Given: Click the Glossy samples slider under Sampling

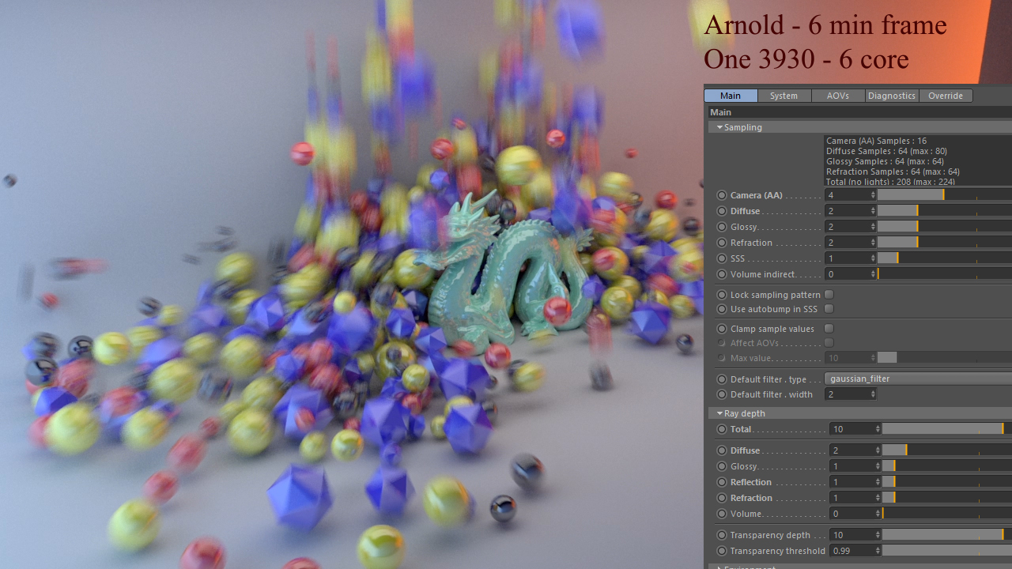Looking at the screenshot, I should click(945, 227).
